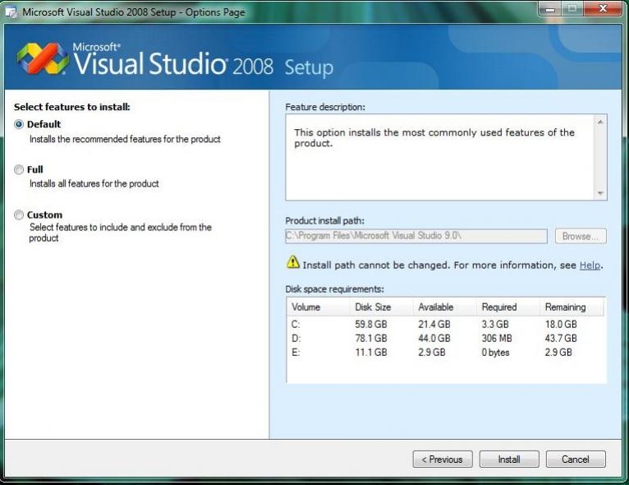Click the setup window title bar icon

pyautogui.click(x=11, y=12)
